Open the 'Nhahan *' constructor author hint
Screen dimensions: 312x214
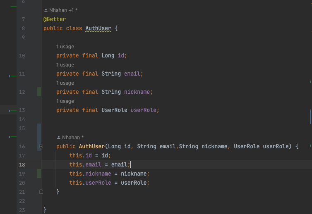[x=70, y=137]
